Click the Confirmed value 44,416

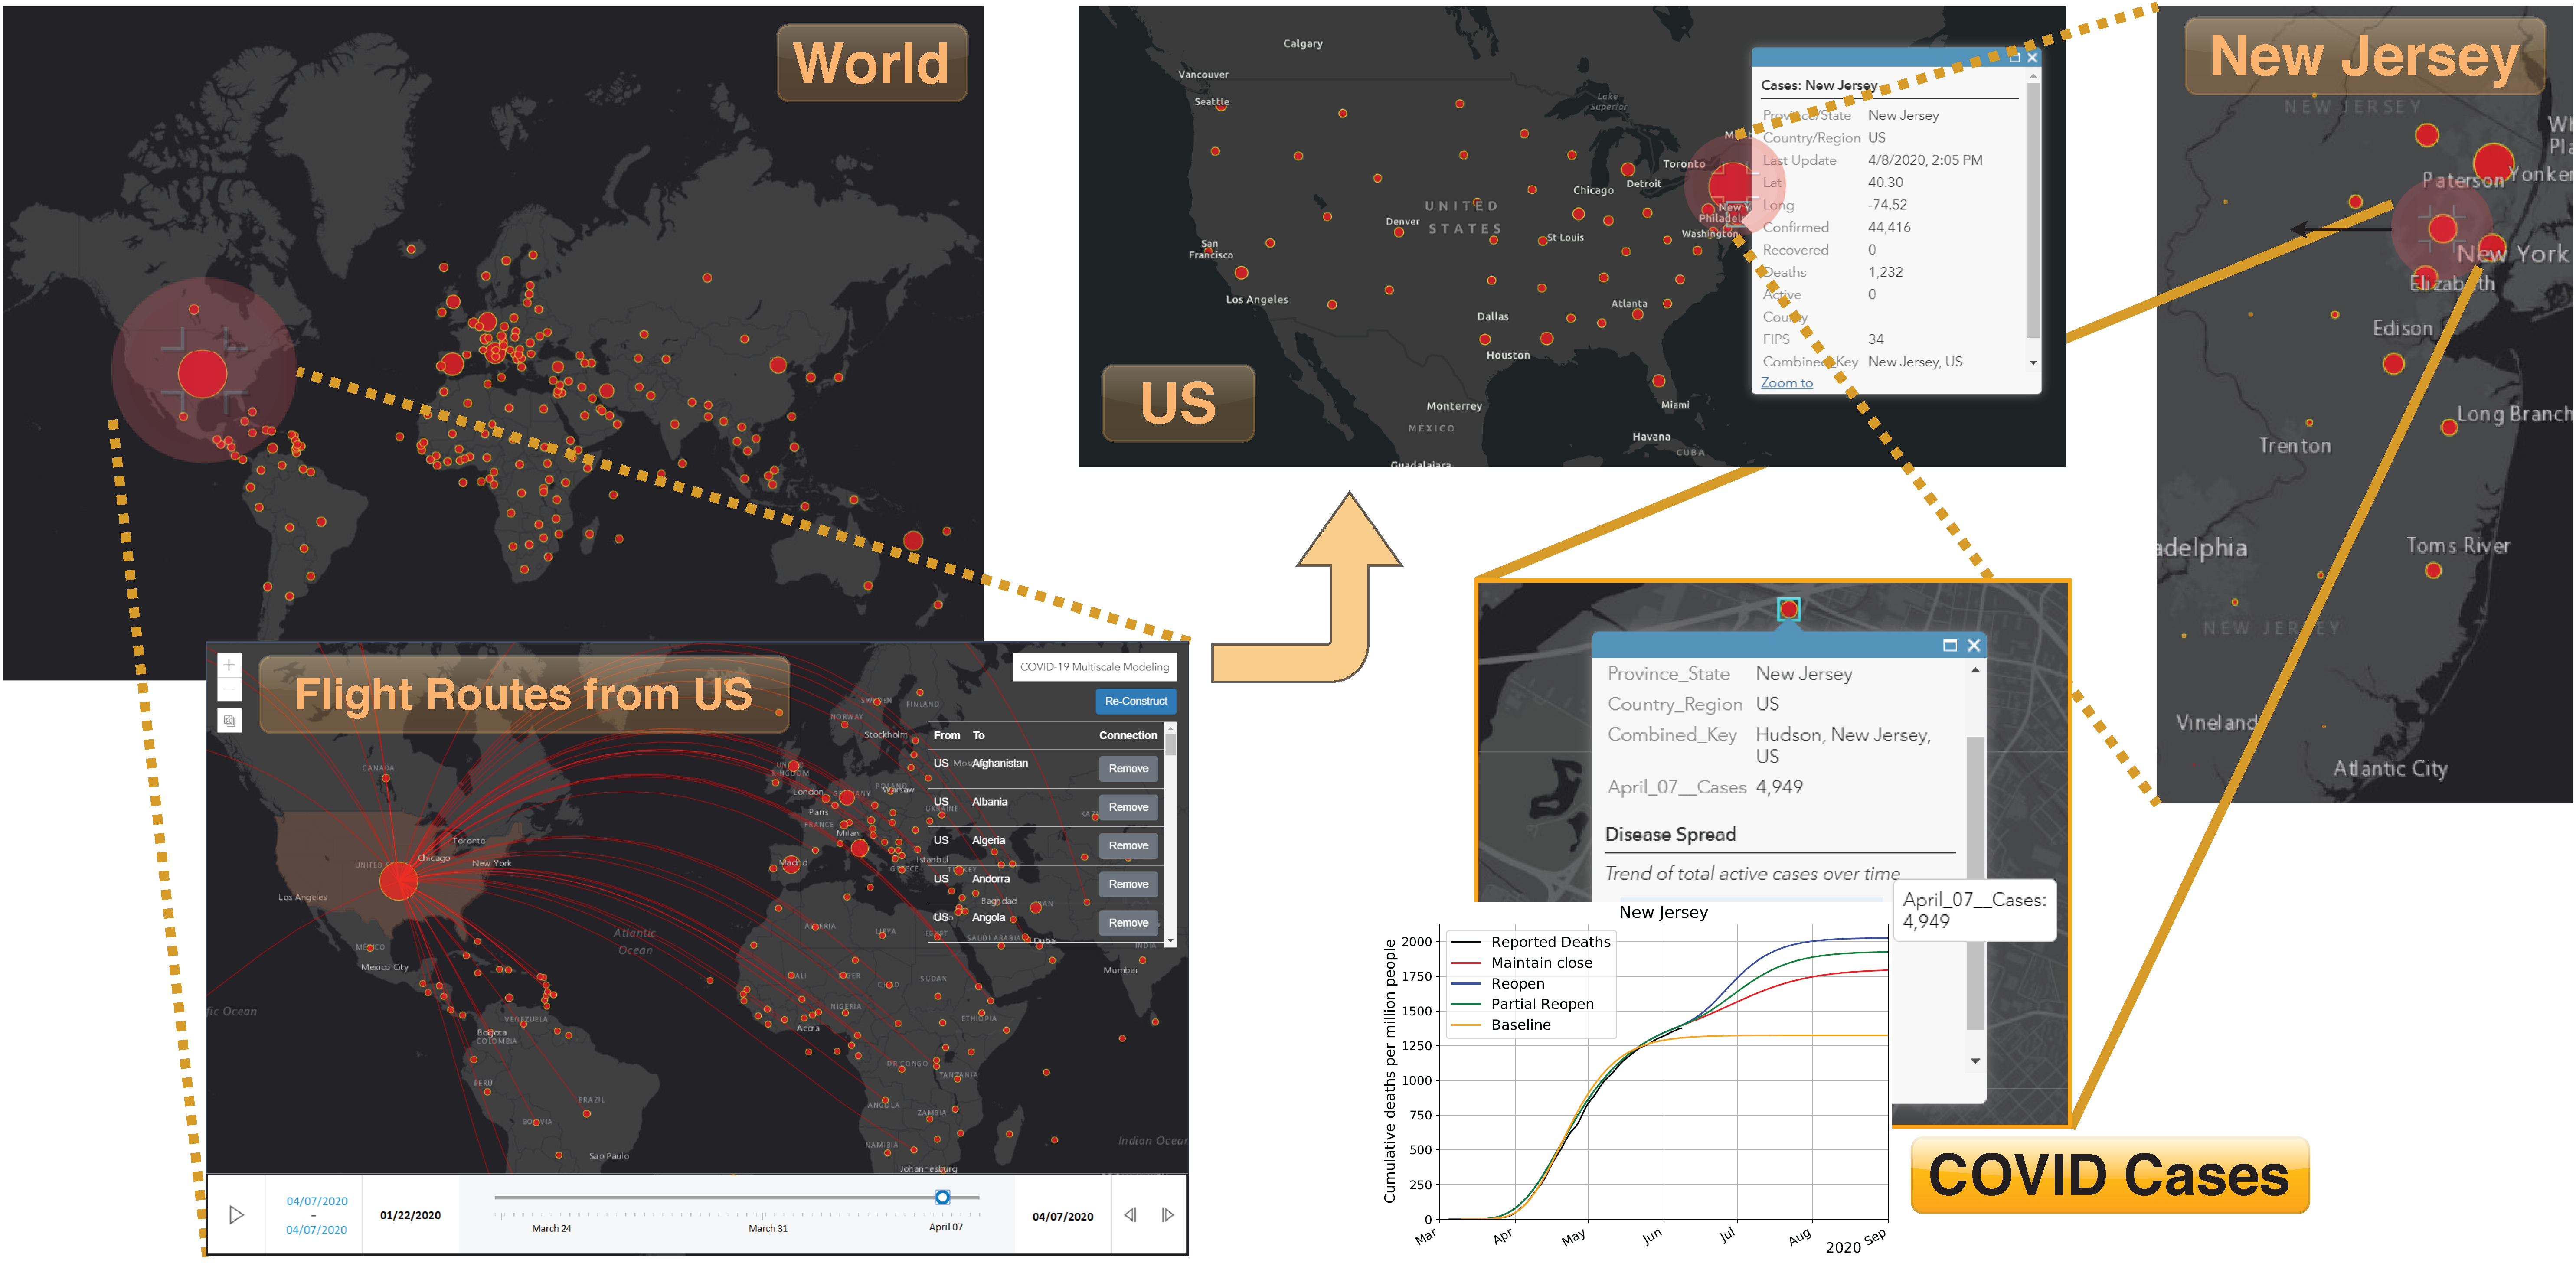coord(1889,228)
